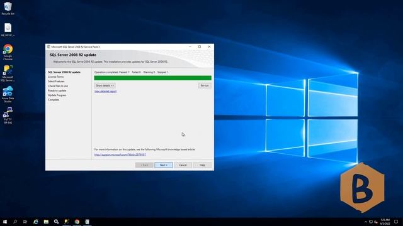Launch Internet Explorer from the taskbar
Image resolution: width=403 pixels, height=226 pixels.
pyautogui.click(x=36, y=222)
